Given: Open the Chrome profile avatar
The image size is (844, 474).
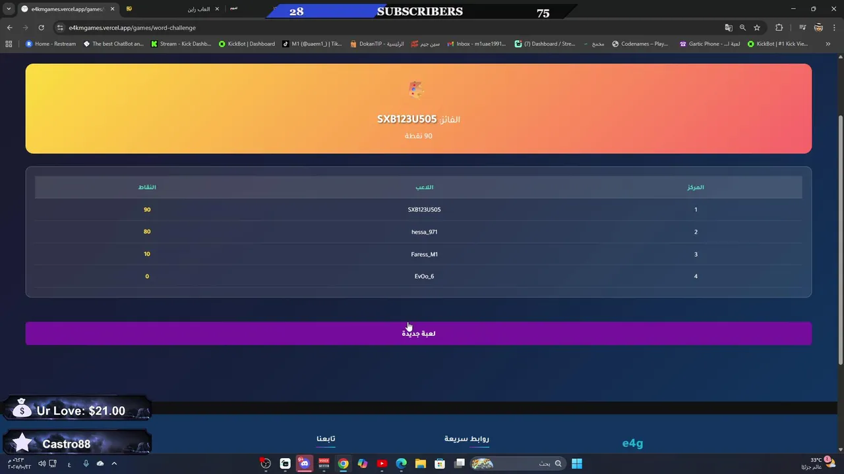Looking at the screenshot, I should 818,28.
